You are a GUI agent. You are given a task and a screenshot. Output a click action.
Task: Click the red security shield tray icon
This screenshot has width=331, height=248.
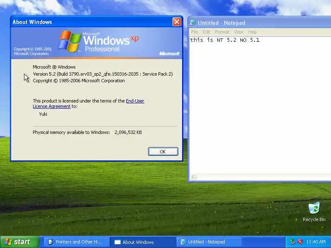click(300, 242)
